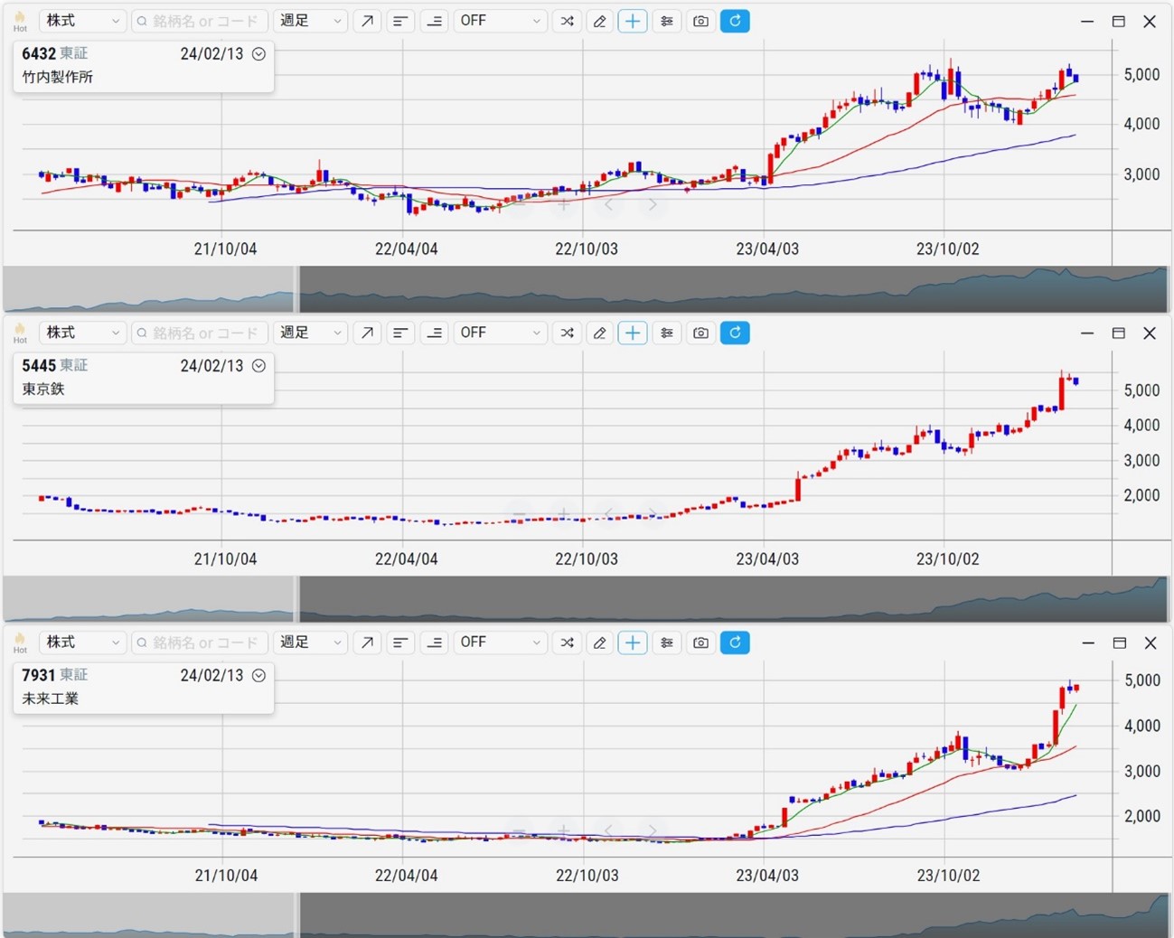Click the diagonal arrow icon in 未来工業 toolbar
The image size is (1174, 938).
[x=367, y=643]
